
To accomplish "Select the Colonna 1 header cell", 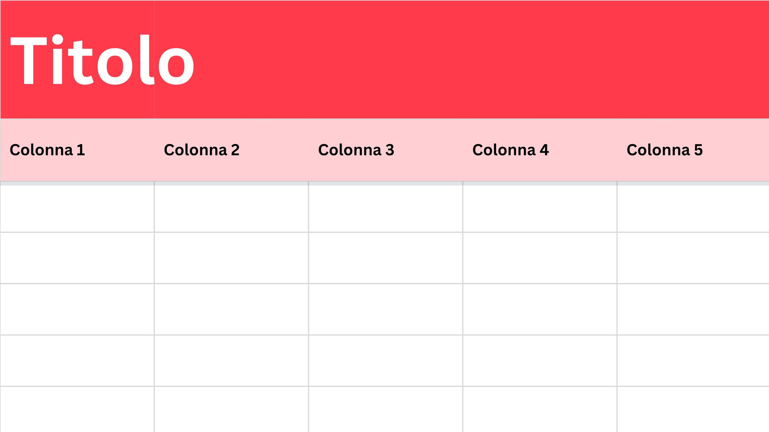I will 77,150.
